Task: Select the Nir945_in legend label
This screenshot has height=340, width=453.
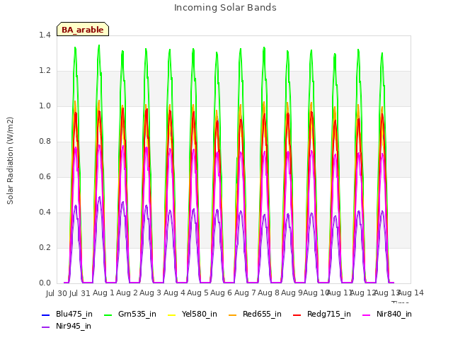Action: coord(74,327)
